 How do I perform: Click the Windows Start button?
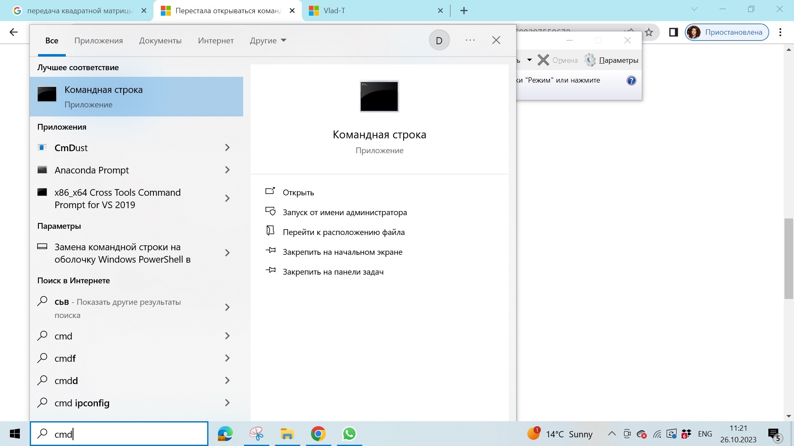pos(15,434)
